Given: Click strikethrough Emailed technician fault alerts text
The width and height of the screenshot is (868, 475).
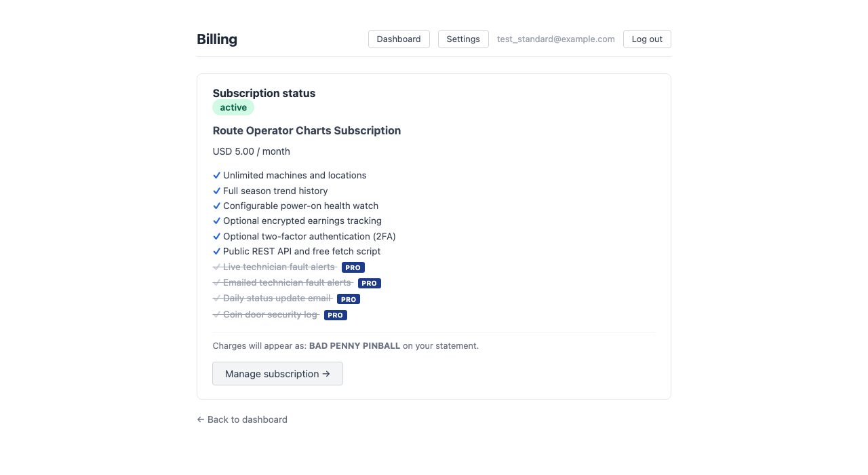Looking at the screenshot, I should click(x=287, y=282).
